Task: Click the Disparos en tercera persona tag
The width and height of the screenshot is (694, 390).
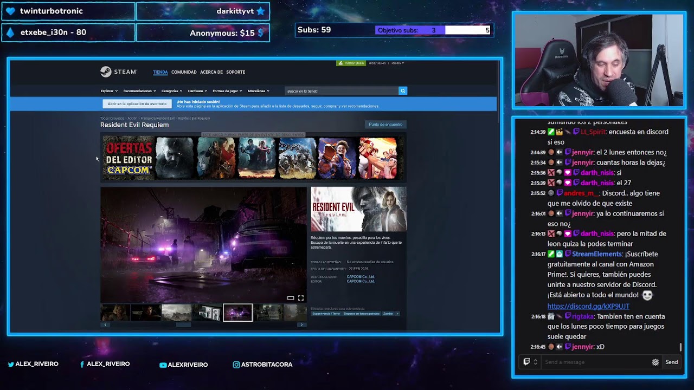Action: coord(362,314)
